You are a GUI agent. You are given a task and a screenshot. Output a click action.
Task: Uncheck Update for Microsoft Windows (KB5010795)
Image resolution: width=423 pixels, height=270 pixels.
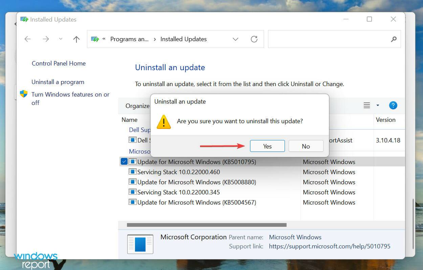pyautogui.click(x=124, y=161)
